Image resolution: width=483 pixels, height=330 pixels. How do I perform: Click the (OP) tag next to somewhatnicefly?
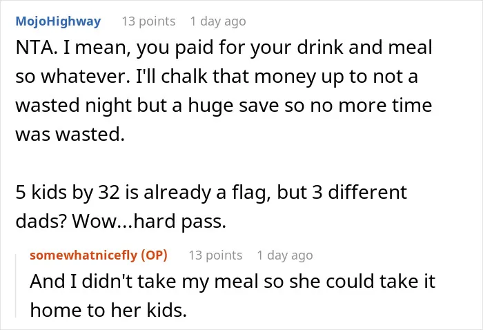point(154,255)
